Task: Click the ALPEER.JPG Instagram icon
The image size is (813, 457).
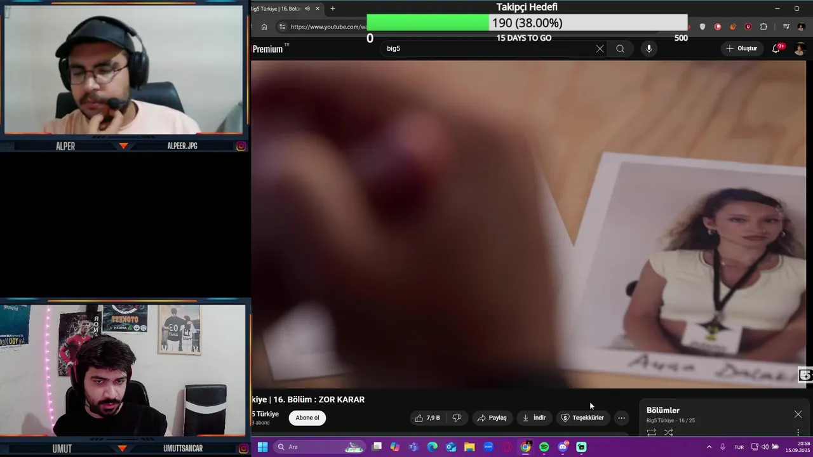Action: coord(241,146)
